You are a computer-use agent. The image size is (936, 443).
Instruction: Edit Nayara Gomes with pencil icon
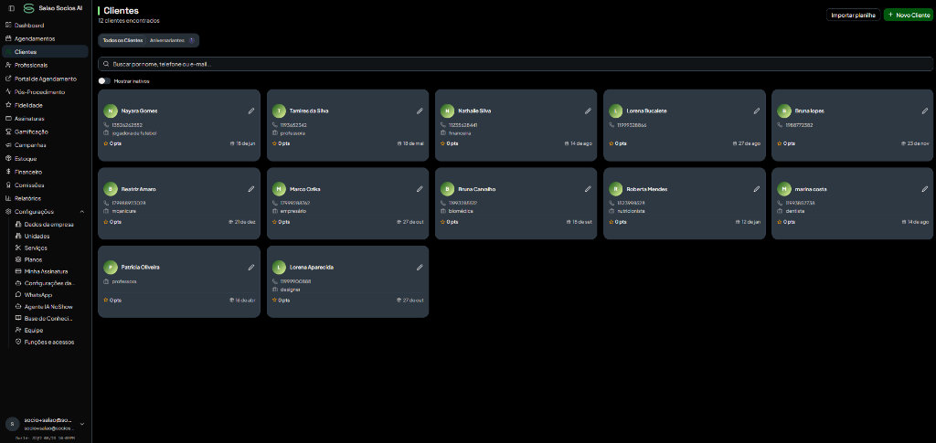pos(251,111)
